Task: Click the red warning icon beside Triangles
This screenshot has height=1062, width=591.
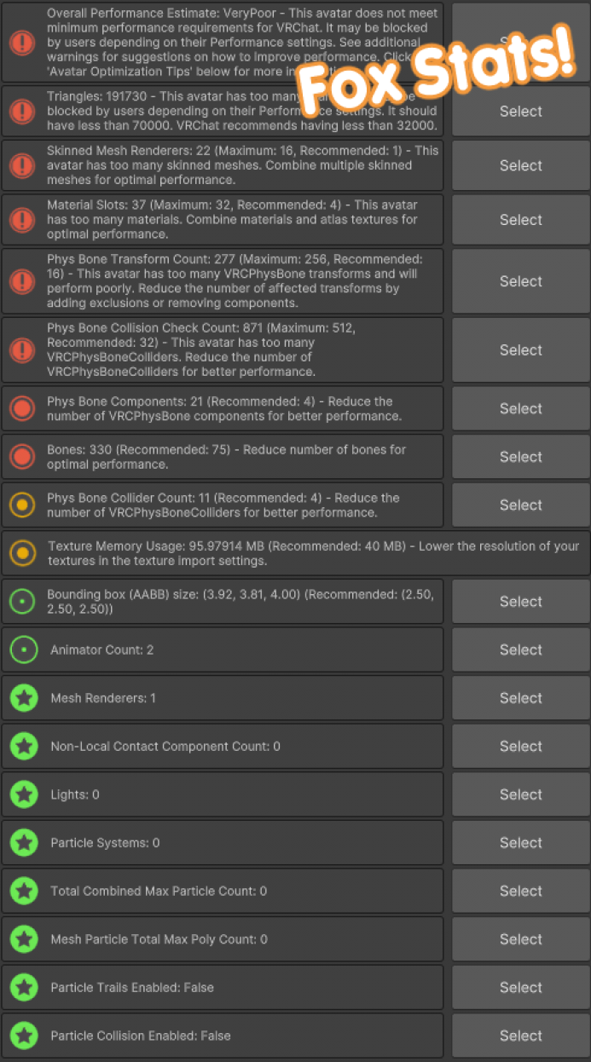Action: tap(23, 111)
